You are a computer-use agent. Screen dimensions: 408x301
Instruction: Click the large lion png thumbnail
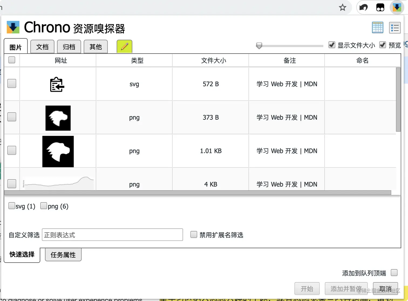[x=58, y=151]
